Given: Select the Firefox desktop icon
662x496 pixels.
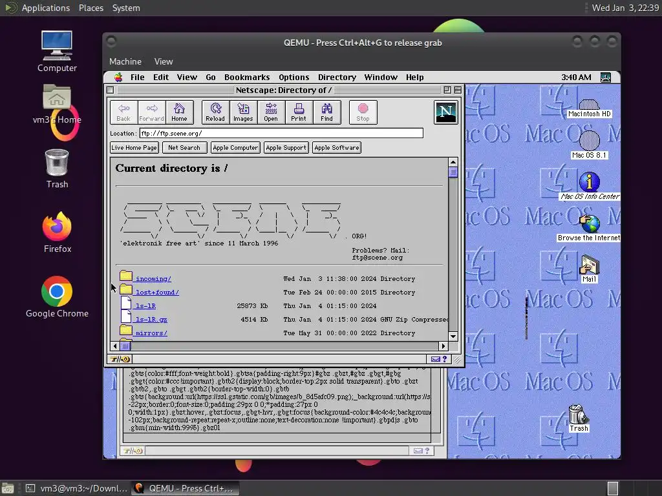Looking at the screenshot, I should [57, 232].
